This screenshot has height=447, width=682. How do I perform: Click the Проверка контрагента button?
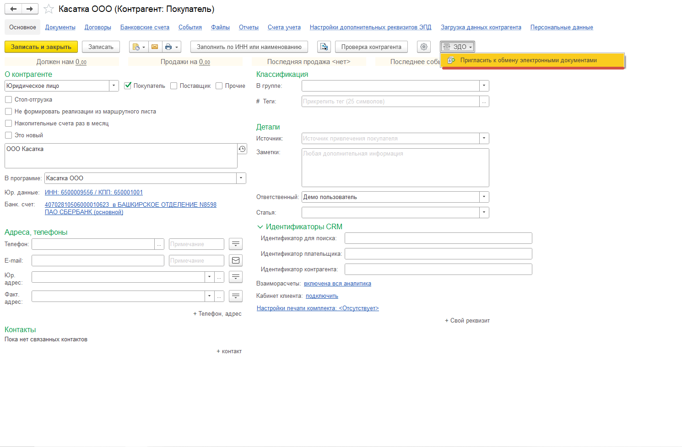coord(371,47)
